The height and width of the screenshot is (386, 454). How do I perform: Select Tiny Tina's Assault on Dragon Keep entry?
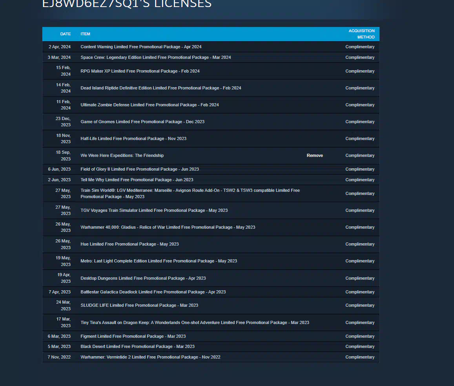[195, 322]
